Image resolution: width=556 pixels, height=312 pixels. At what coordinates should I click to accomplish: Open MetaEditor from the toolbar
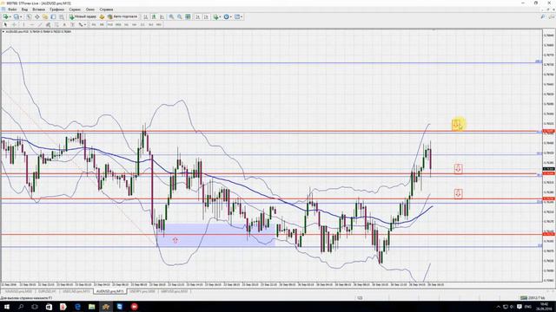click(103, 16)
